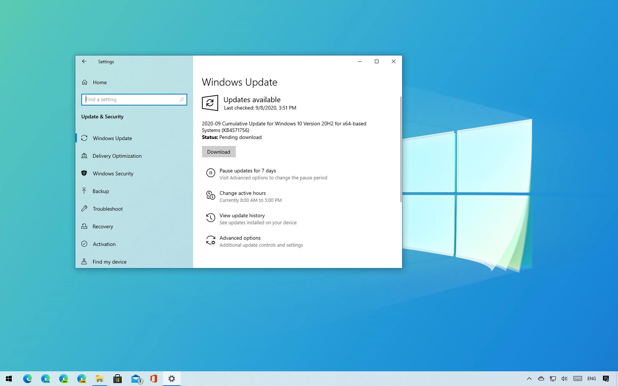
Task: Go back using the Settings back arrow
Action: tap(84, 61)
